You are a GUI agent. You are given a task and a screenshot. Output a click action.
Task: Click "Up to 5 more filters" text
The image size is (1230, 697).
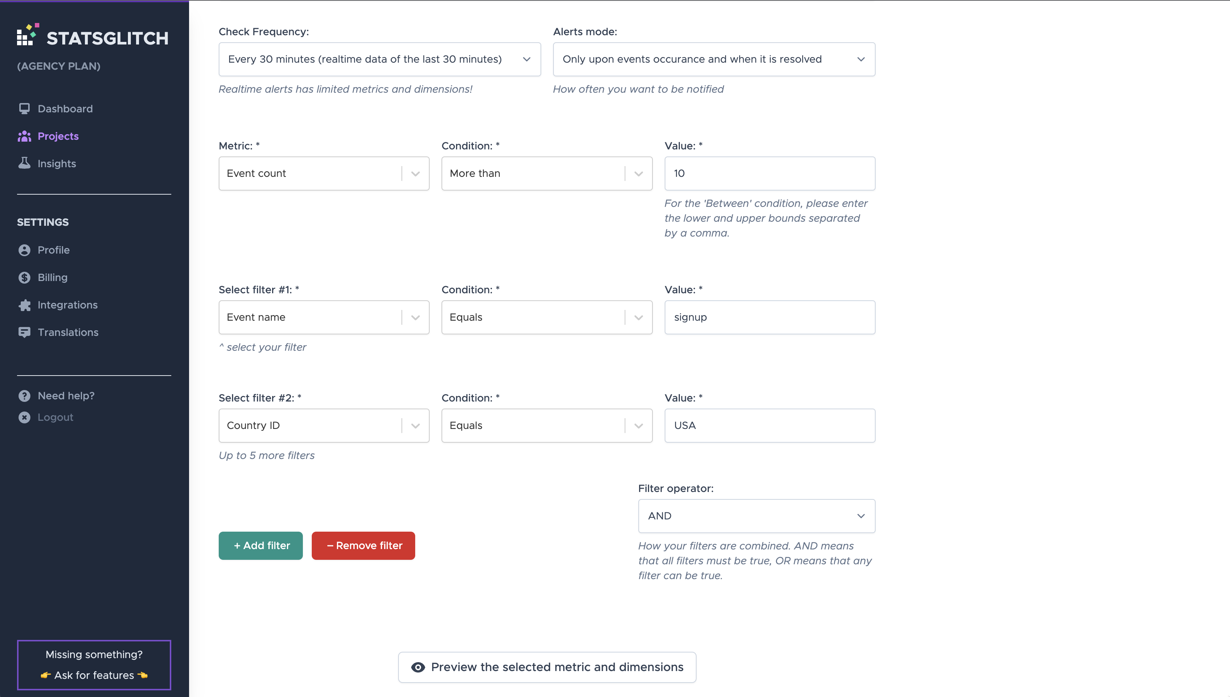pos(267,455)
